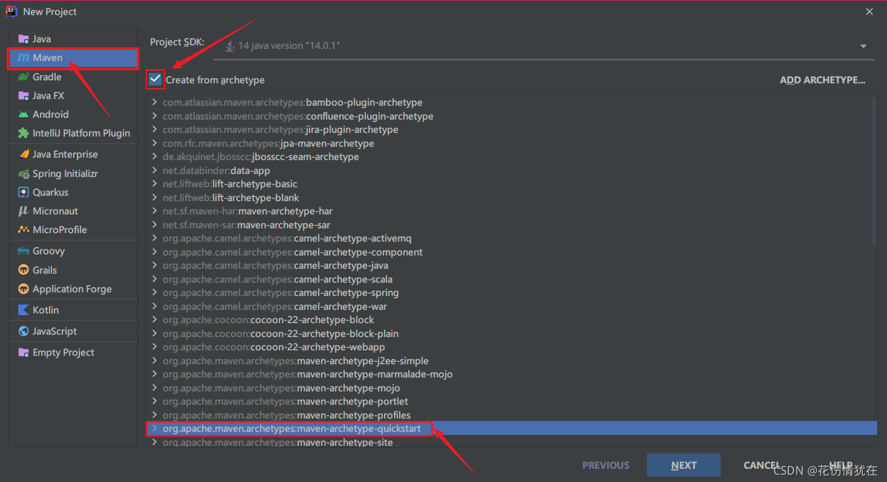Screen dimensions: 887x482
Task: Select maven-archetype-profiles row
Action: (512, 415)
